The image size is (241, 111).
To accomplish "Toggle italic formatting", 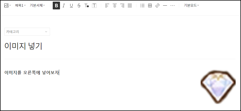I will pyautogui.click(x=64, y=6).
